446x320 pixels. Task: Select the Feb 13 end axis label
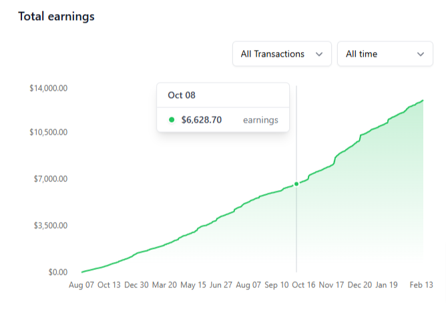[421, 285]
